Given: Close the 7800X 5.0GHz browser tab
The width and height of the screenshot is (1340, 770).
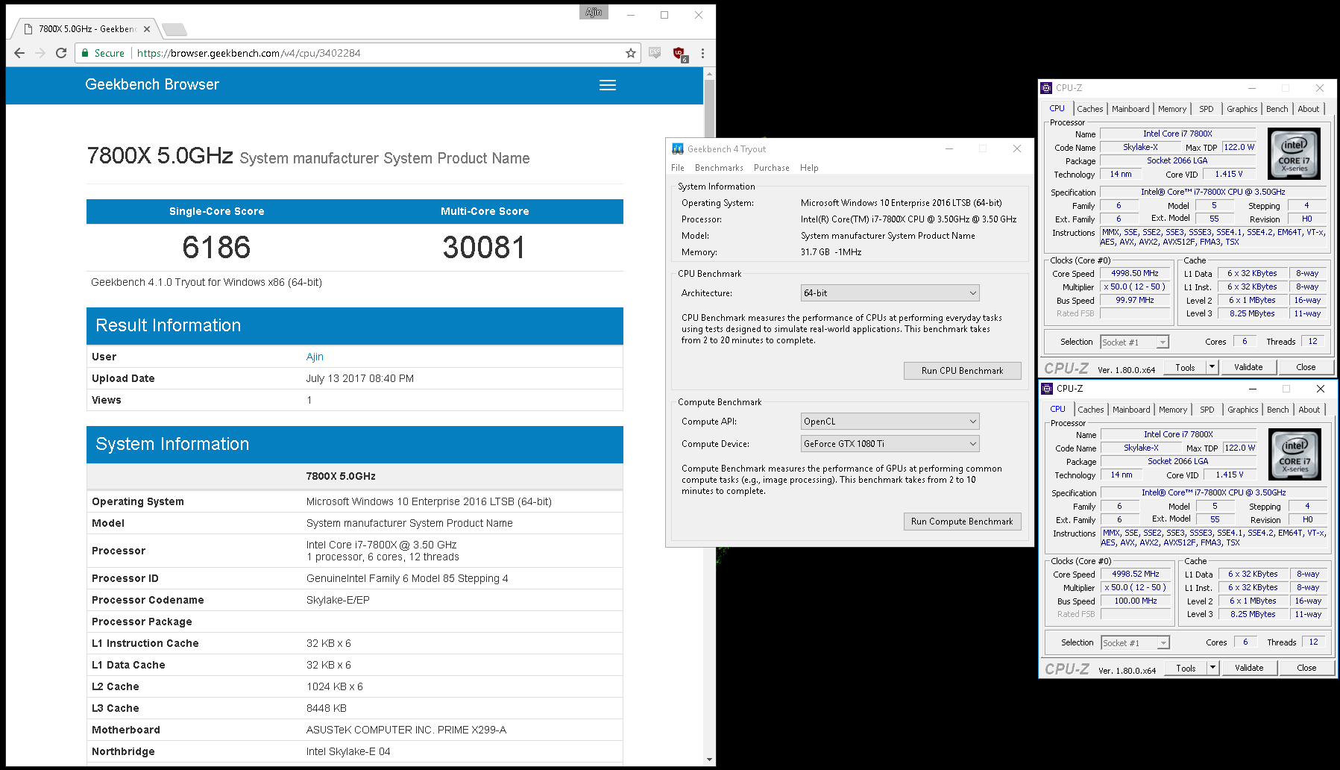Looking at the screenshot, I should pyautogui.click(x=147, y=29).
